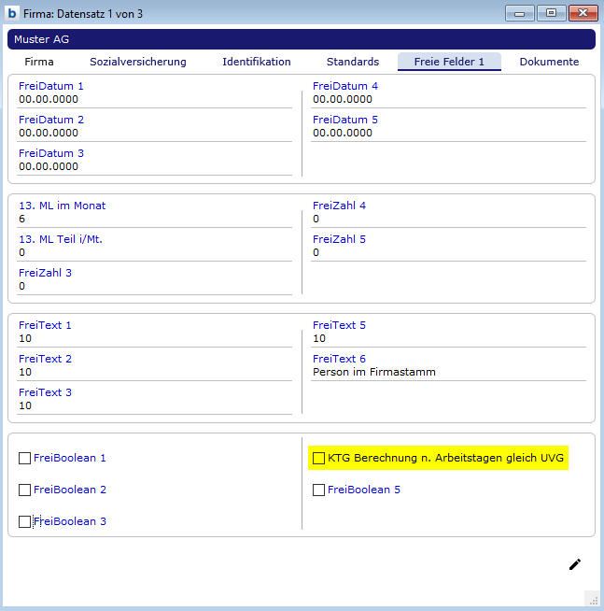Click the pencil edit icon

575,564
